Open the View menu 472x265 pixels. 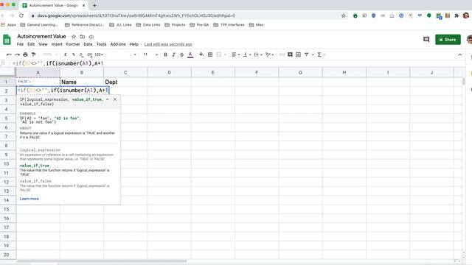(x=43, y=44)
